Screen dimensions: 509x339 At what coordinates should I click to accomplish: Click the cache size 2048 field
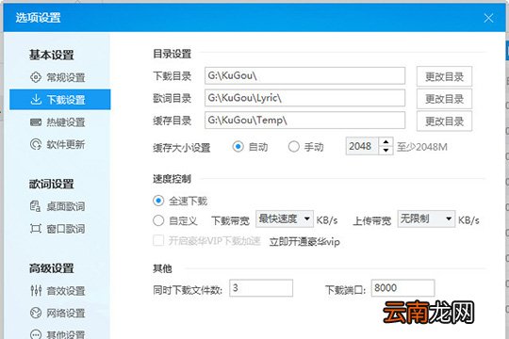coord(362,146)
